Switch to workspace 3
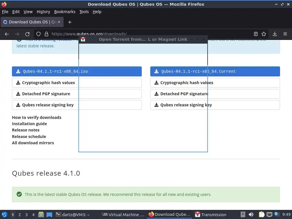Viewport: 292px width, 219px height. 27,215
